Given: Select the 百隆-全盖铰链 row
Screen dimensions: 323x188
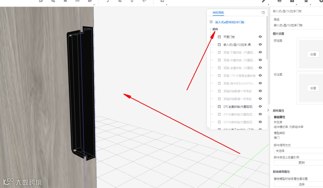Looking at the screenshot, I should pos(239,68).
